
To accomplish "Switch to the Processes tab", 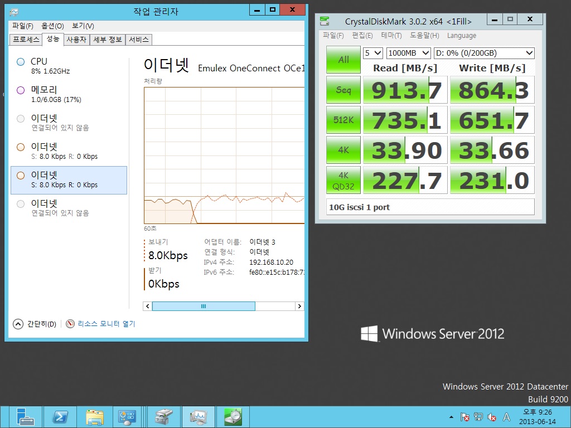I will [26, 40].
